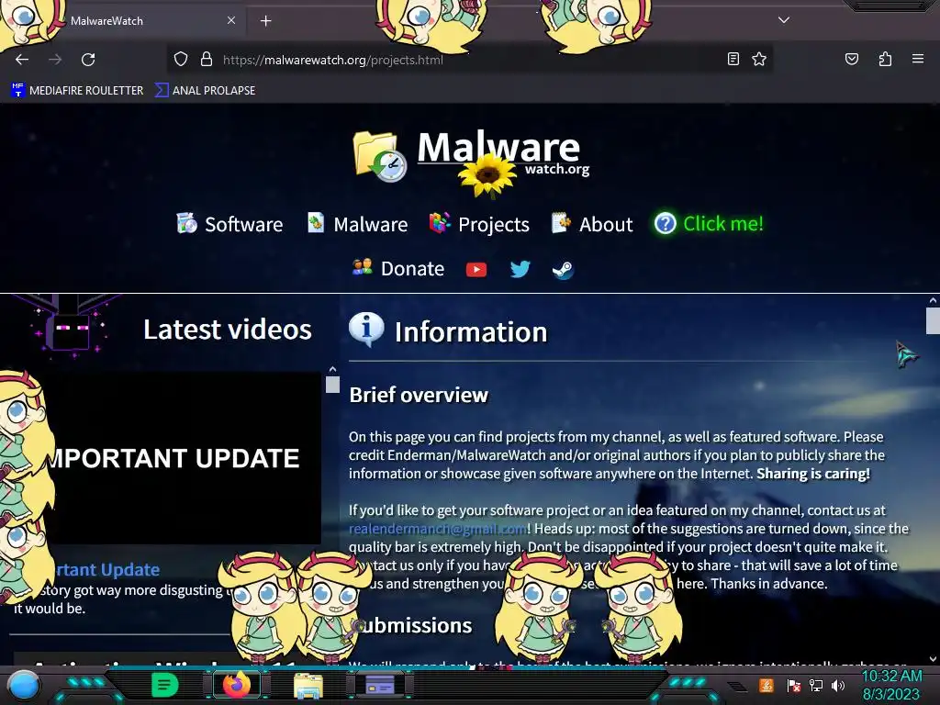The image size is (940, 705).
Task: Open the Software nav section
Action: coord(229,224)
